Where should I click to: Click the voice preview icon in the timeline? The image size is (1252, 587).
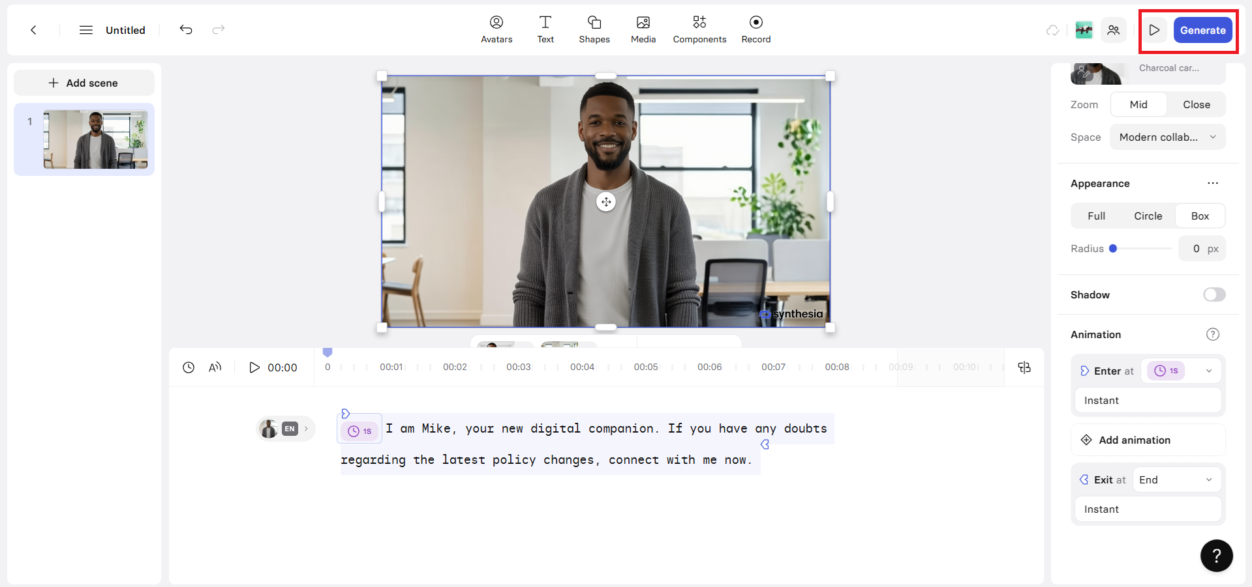tap(215, 367)
